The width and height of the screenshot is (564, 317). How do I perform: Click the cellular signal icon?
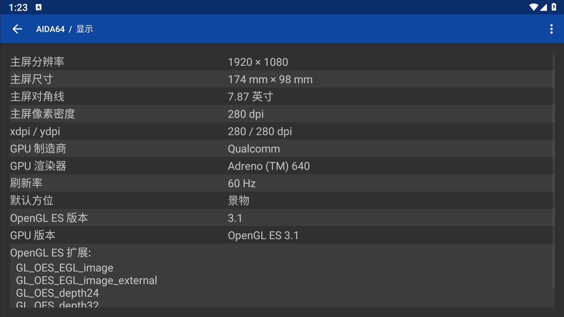point(543,7)
